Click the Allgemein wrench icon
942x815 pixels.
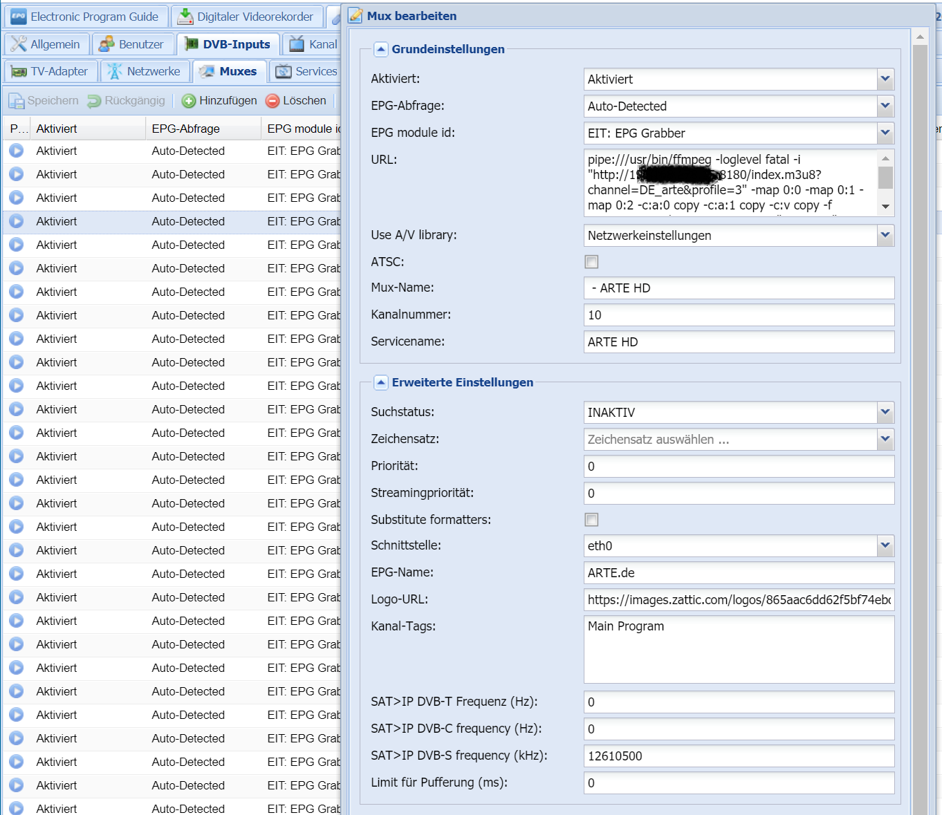pyautogui.click(x=19, y=44)
